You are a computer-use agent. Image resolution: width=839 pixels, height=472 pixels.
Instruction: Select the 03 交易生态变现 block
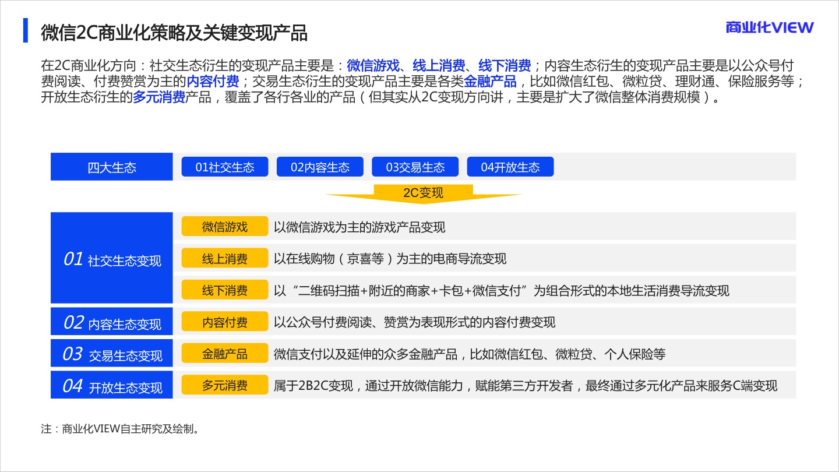(112, 353)
